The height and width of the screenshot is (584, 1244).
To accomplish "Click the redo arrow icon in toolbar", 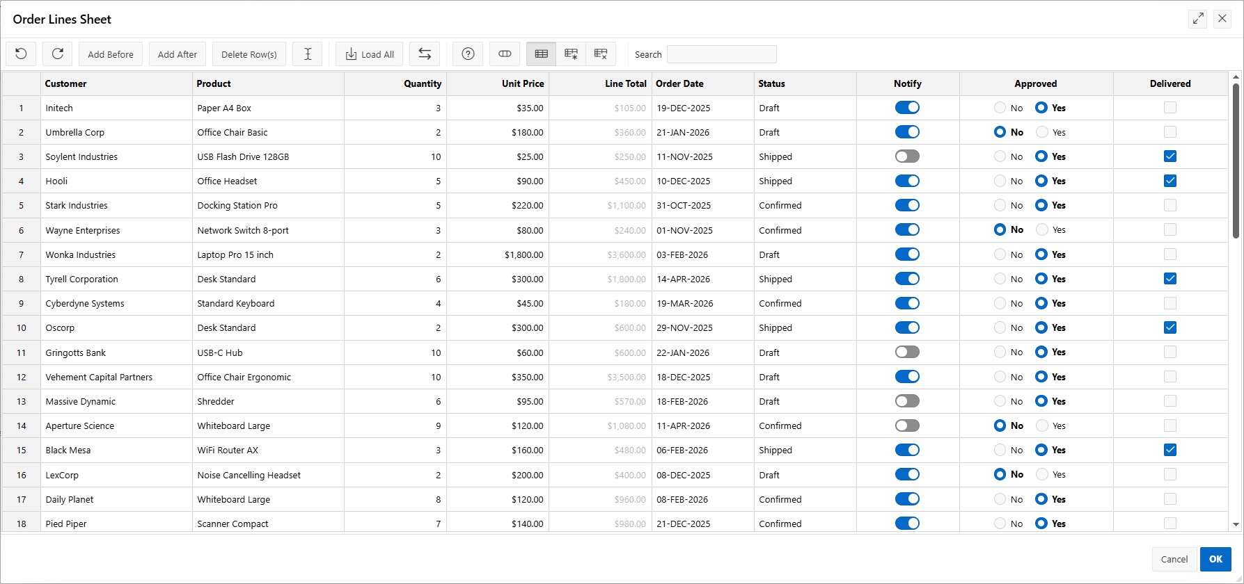I will coord(58,54).
